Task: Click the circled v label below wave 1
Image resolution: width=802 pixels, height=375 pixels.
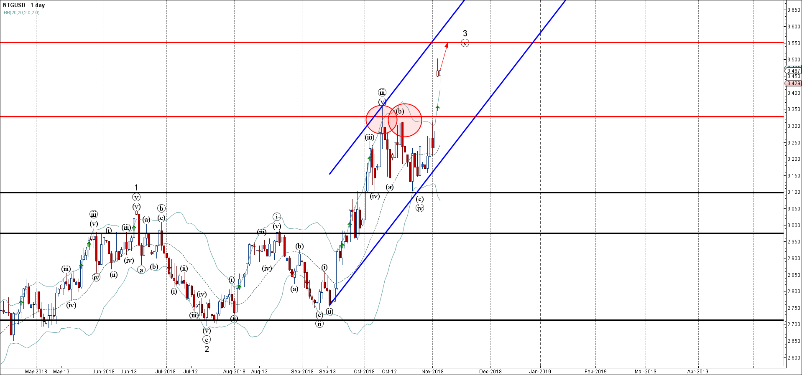Action: tap(136, 197)
